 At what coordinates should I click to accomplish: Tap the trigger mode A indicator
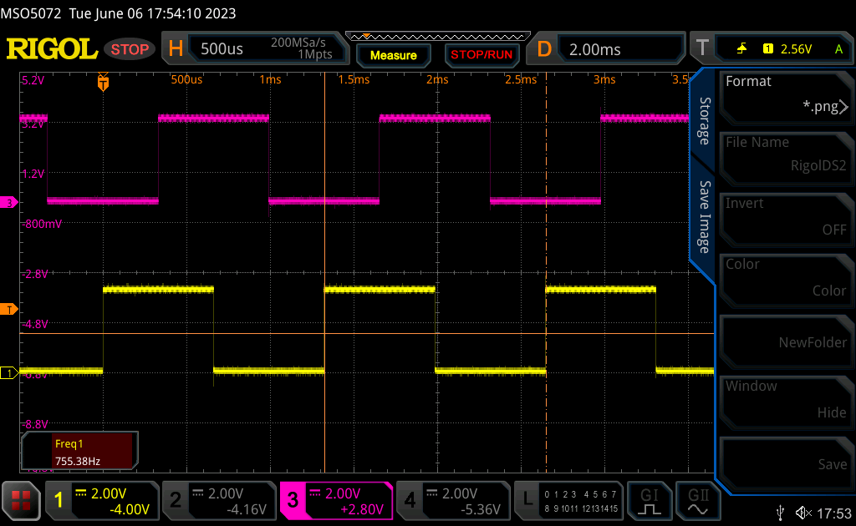(839, 49)
